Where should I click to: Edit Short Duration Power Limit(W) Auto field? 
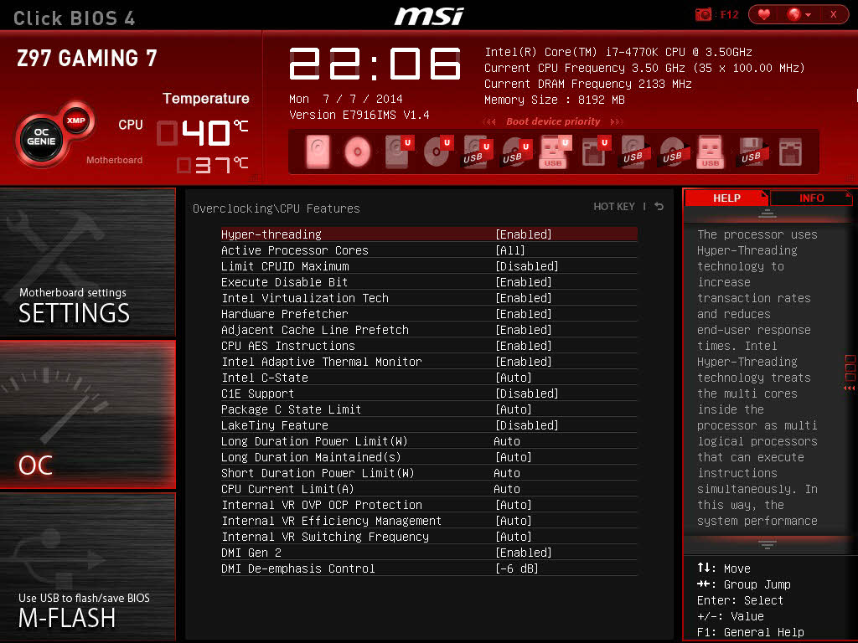tap(507, 473)
